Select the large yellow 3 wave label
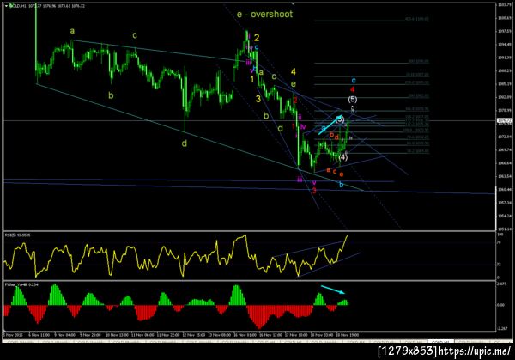 click(x=258, y=99)
